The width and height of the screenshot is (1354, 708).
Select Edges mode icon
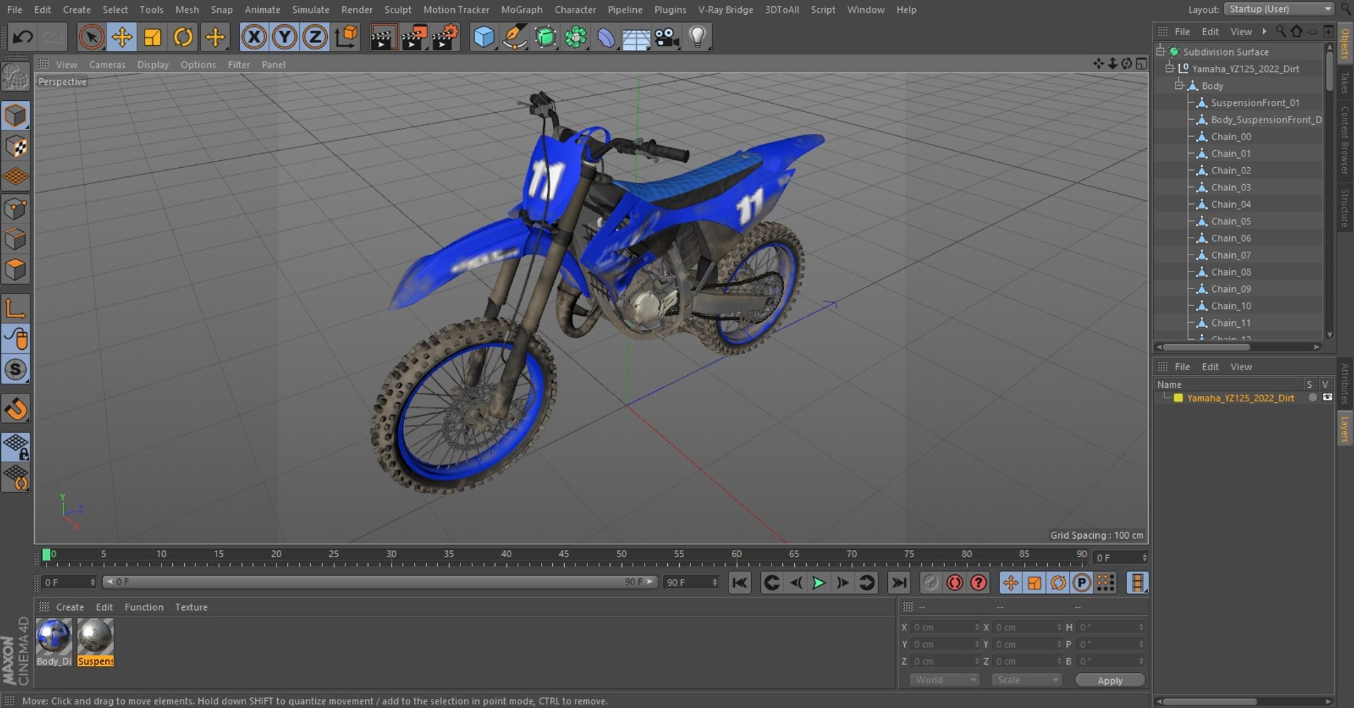pos(16,239)
